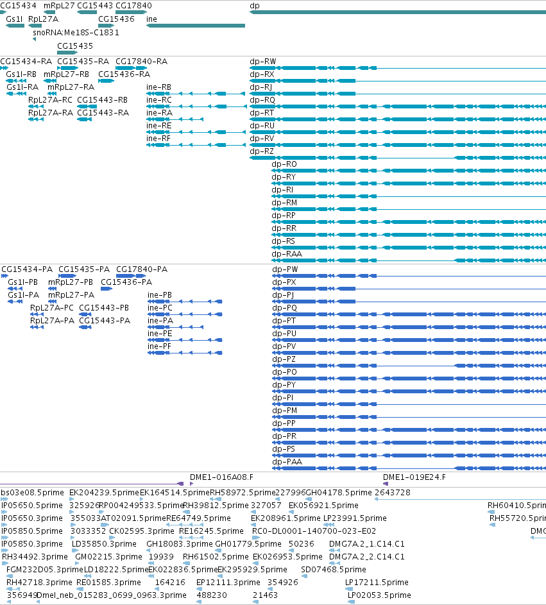Click protein CG15443-PB label
546x605 pixels.
pyautogui.click(x=104, y=308)
